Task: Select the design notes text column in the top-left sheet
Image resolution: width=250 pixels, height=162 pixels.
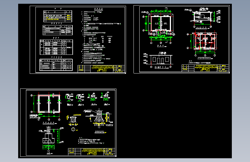Action: (101, 37)
